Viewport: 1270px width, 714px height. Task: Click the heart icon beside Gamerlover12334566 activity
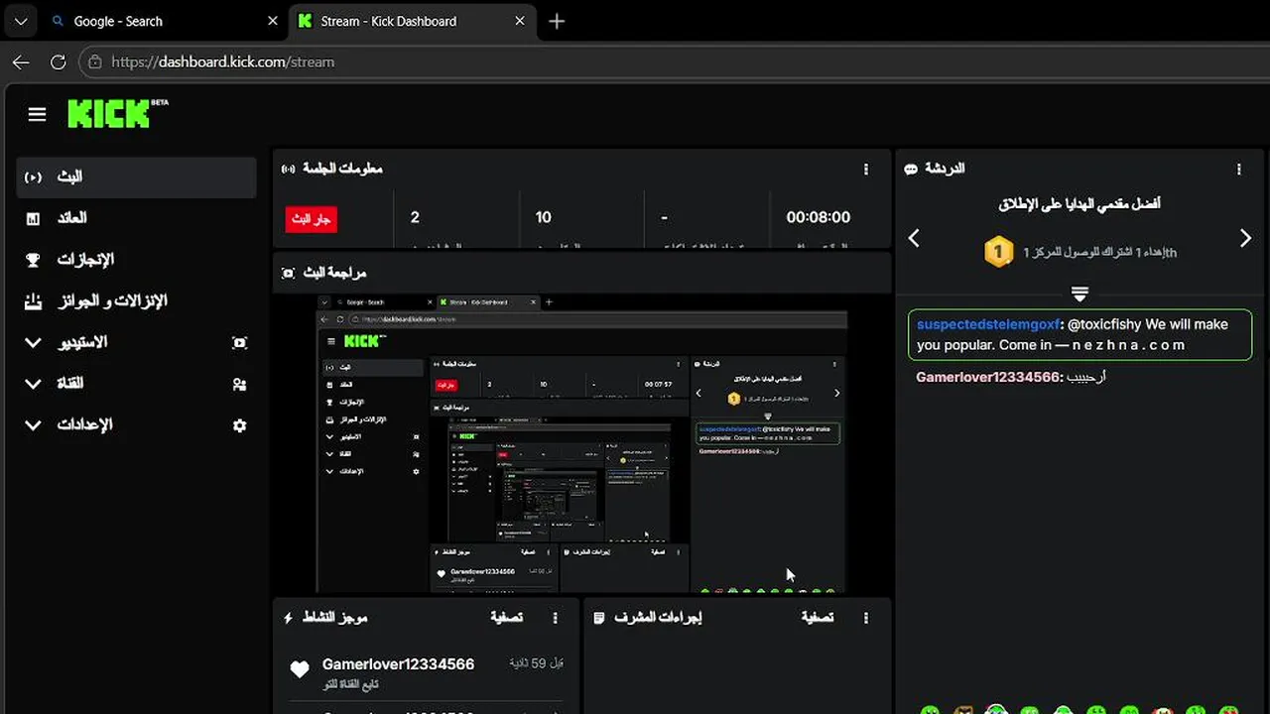click(x=300, y=670)
